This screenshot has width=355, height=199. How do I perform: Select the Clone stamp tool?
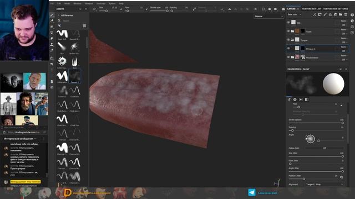pos(52,44)
